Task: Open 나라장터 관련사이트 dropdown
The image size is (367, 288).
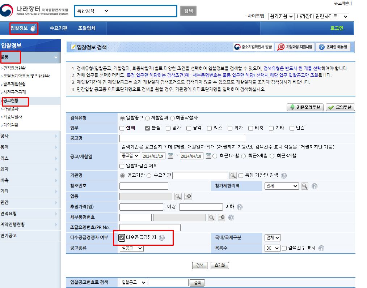Action: 322,17
